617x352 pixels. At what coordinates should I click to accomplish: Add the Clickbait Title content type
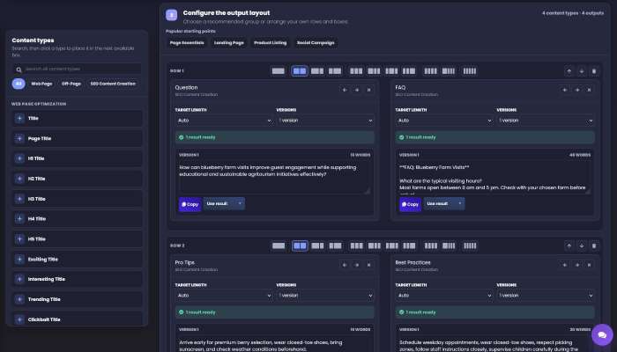(78, 319)
